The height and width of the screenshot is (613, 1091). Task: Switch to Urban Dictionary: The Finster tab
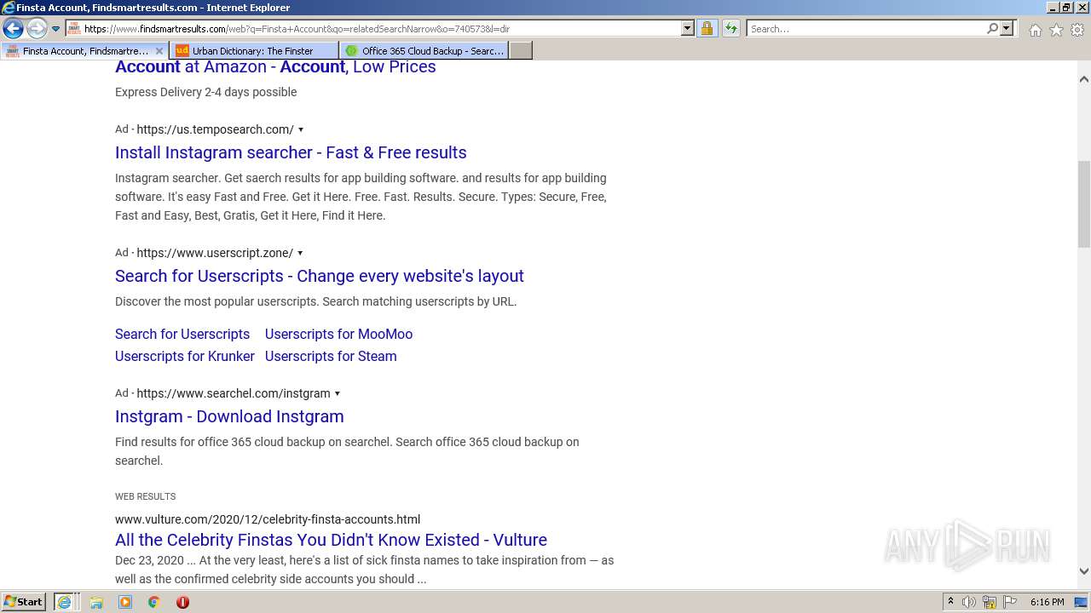click(253, 51)
